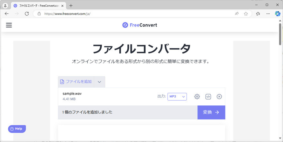Click the 出力: label
The width and height of the screenshot is (283, 142).
[x=161, y=96]
